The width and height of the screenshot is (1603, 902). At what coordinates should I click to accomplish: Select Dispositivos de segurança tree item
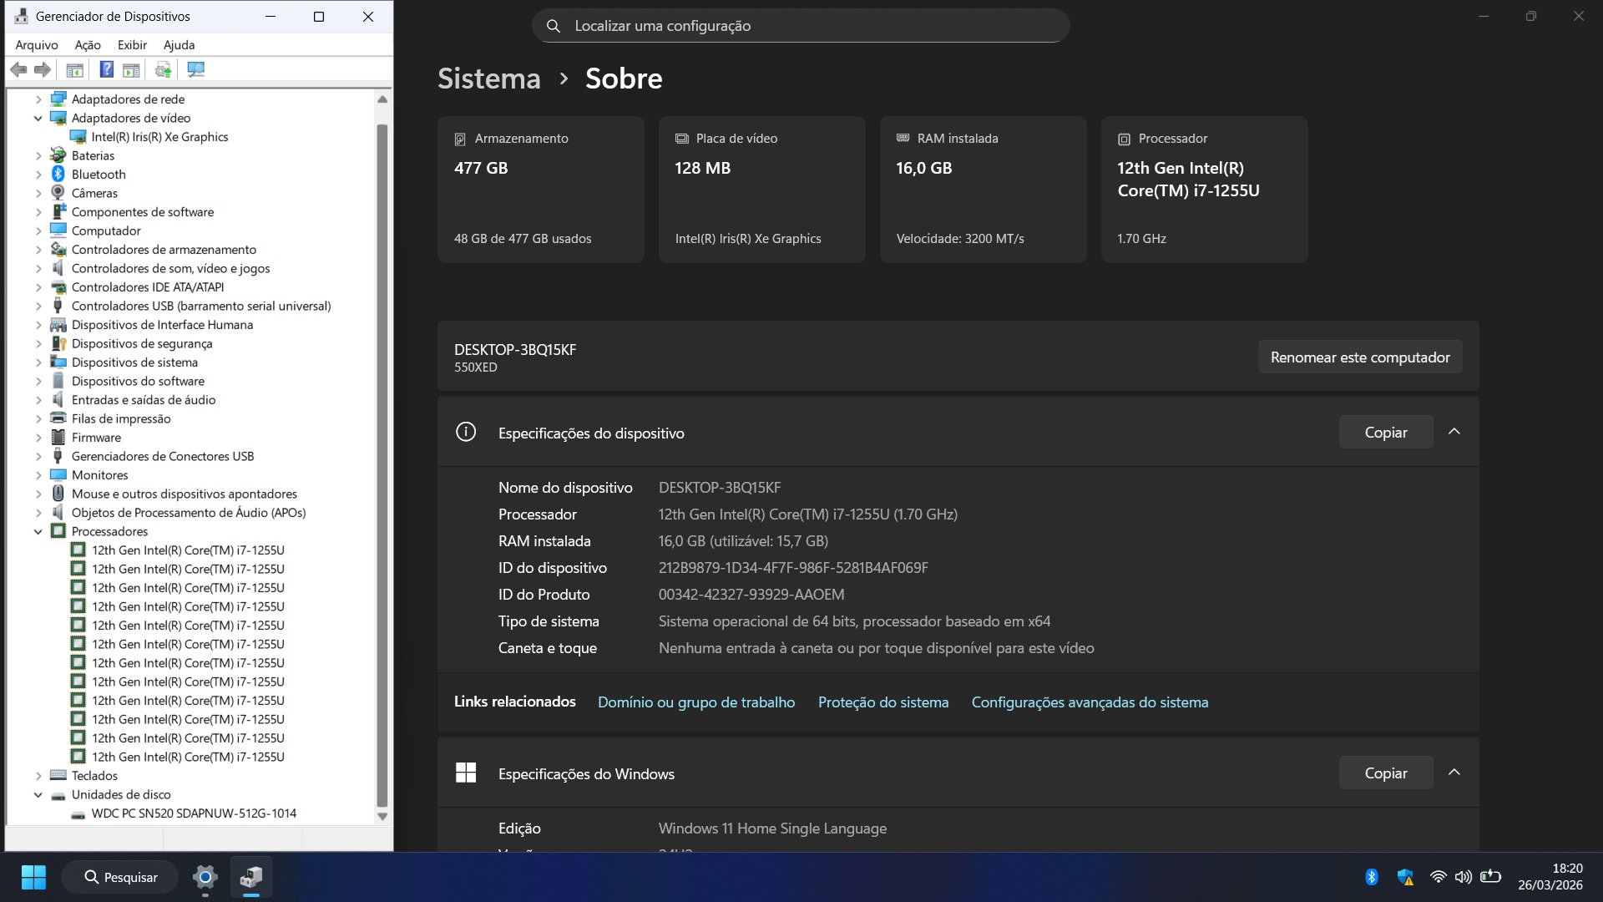coord(142,343)
